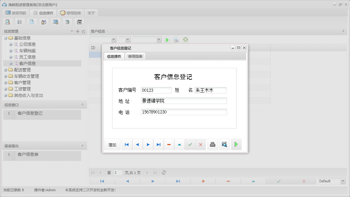Delete current record with the red minus icon
The width and height of the screenshot is (350, 197).
(169, 144)
